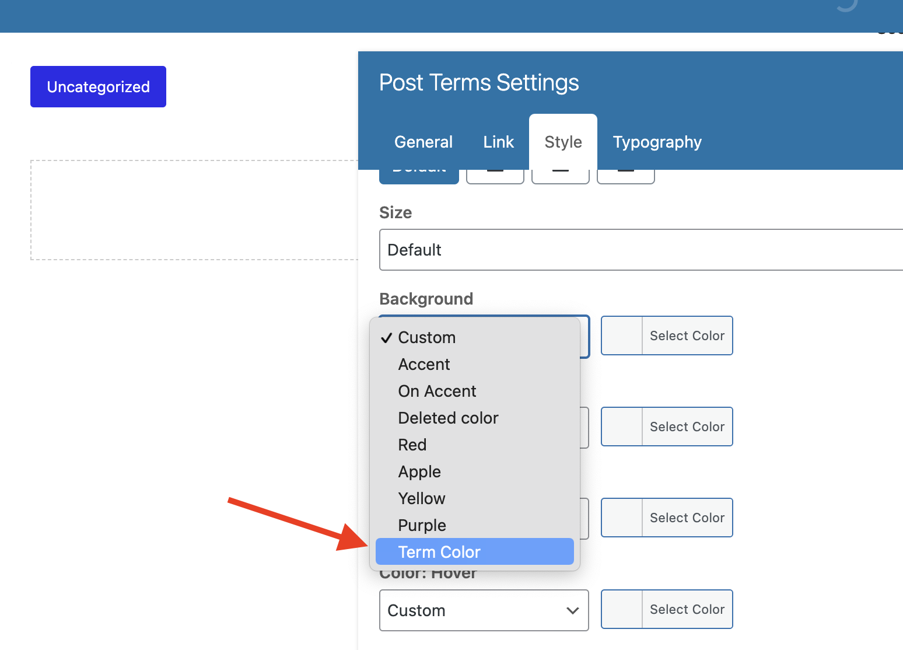Screen dimensions: 903x650
Task: Go to the Typography tab
Action: (657, 142)
